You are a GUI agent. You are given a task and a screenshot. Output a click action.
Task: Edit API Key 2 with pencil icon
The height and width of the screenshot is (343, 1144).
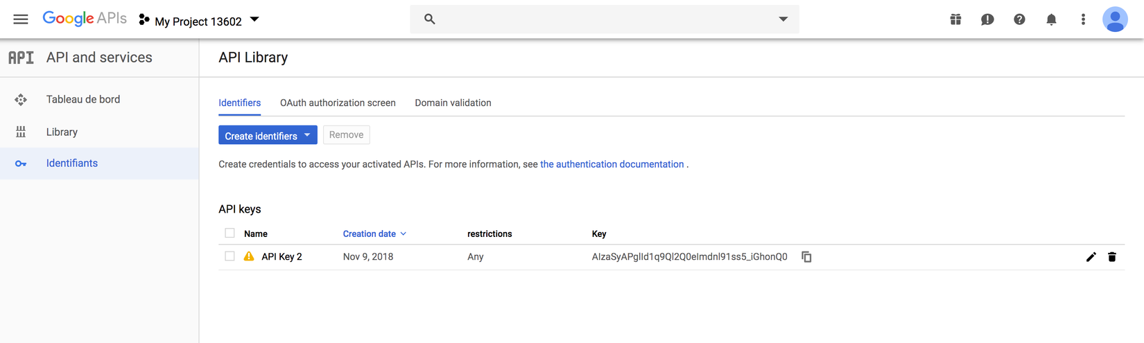click(1091, 257)
